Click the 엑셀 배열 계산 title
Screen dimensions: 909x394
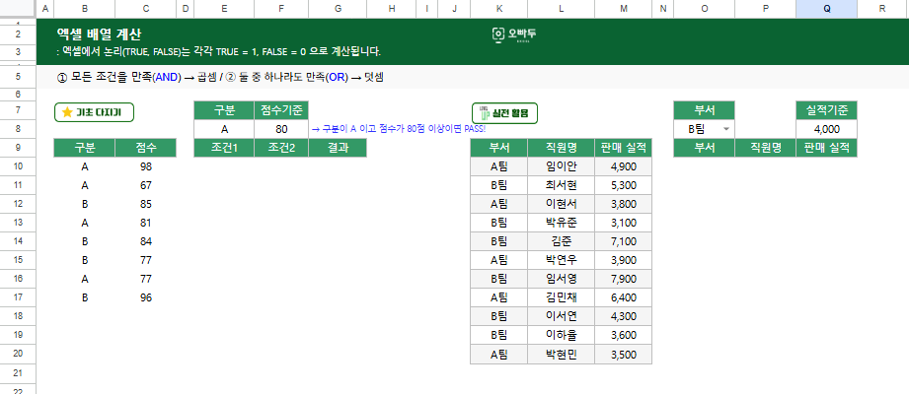click(99, 34)
